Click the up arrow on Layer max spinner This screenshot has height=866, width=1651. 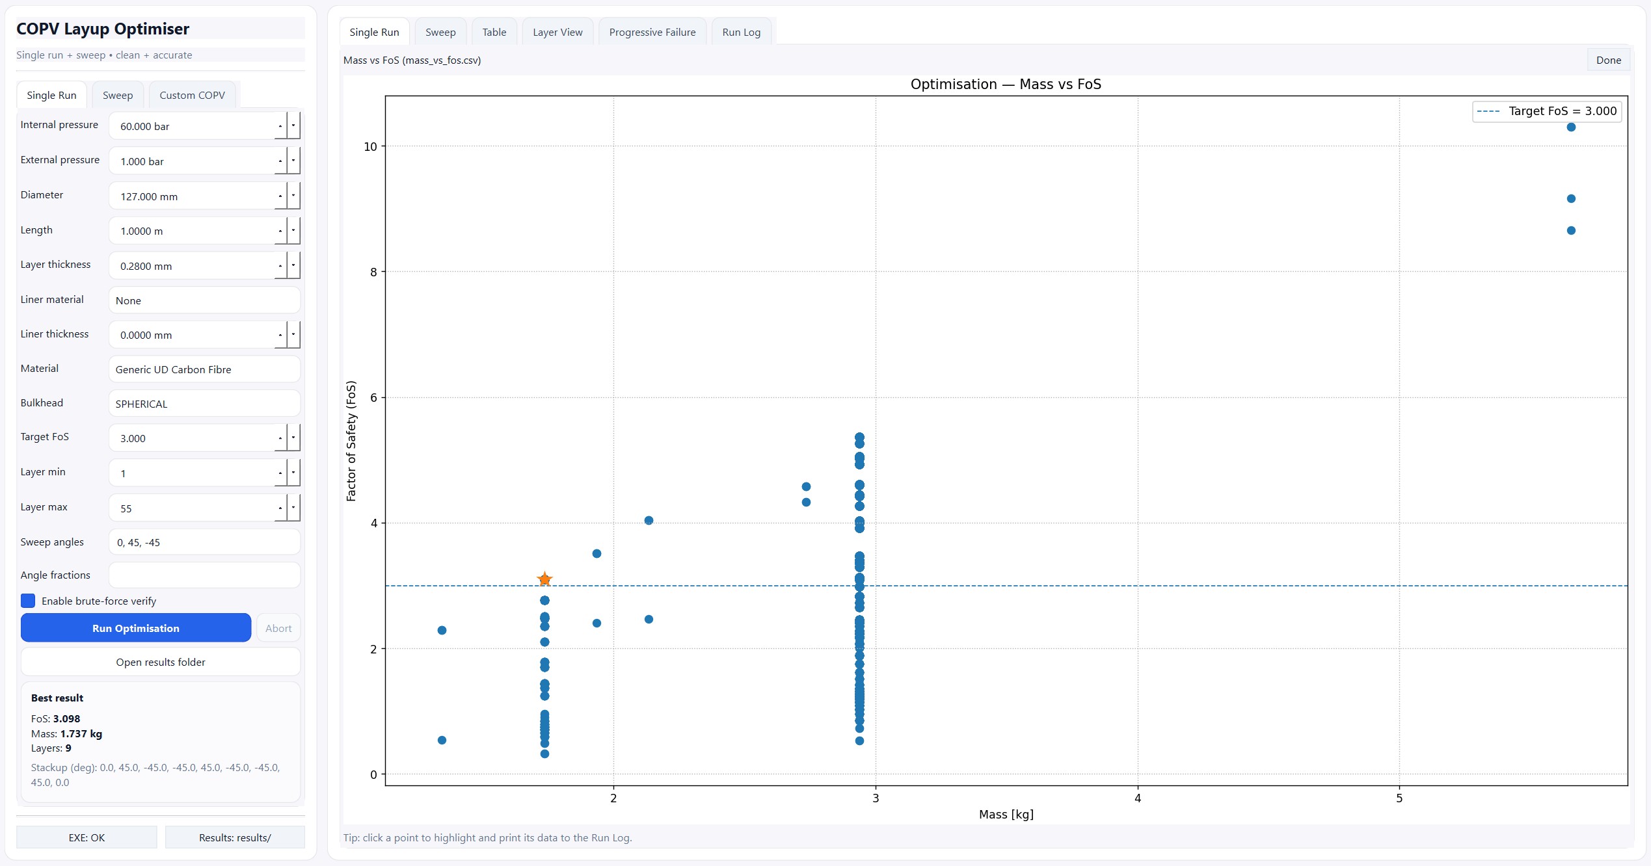pyautogui.click(x=280, y=508)
